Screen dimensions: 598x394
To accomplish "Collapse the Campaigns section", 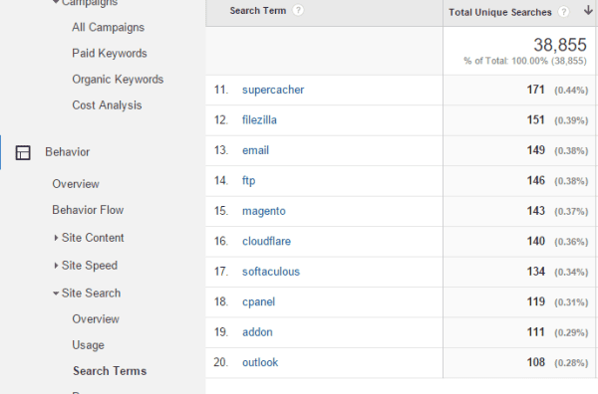I will tap(56, 3).
